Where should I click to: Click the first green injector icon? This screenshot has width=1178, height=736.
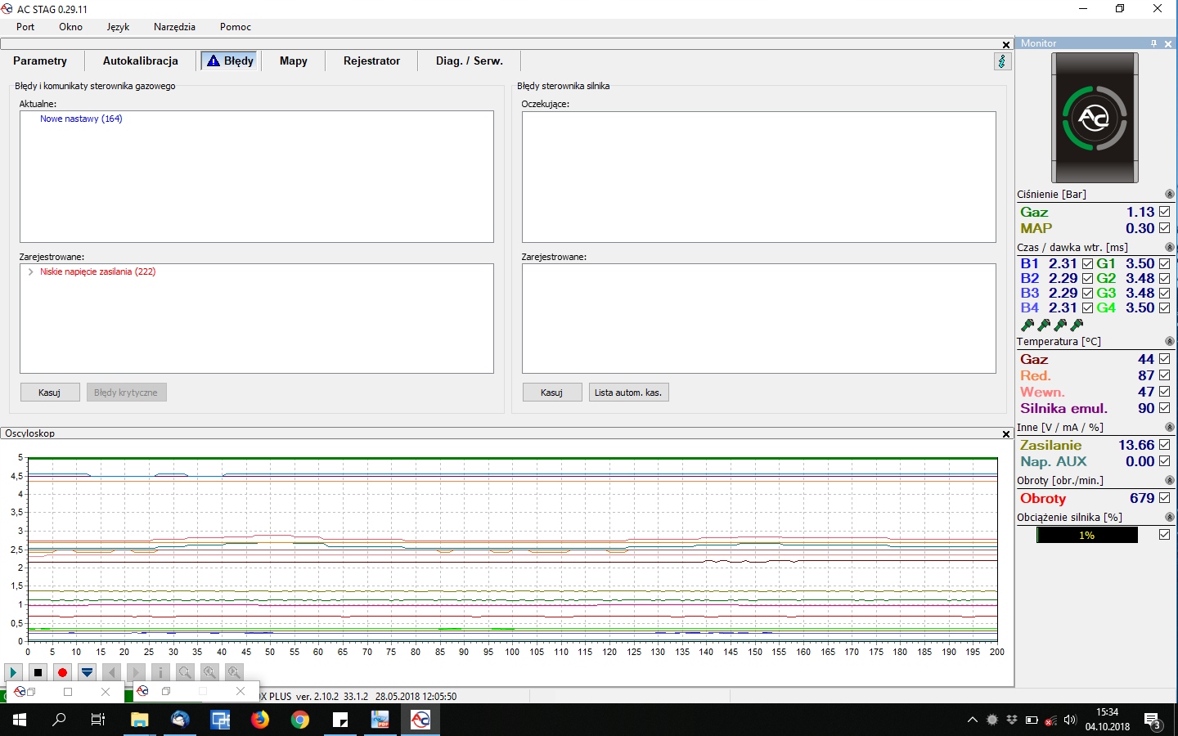pos(1027,325)
